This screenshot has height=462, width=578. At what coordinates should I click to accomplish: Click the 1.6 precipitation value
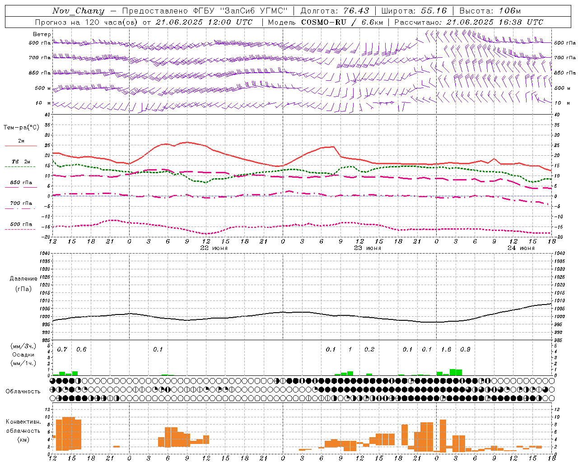(446, 350)
